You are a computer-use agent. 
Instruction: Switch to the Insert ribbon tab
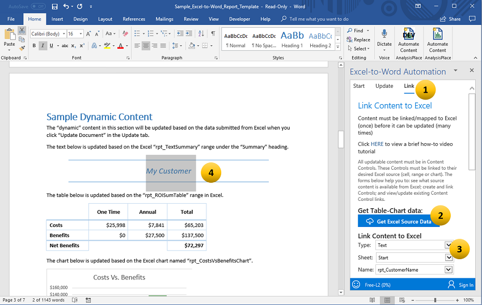click(x=57, y=19)
